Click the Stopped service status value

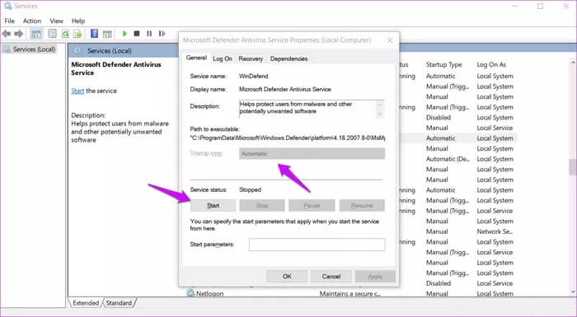(251, 189)
